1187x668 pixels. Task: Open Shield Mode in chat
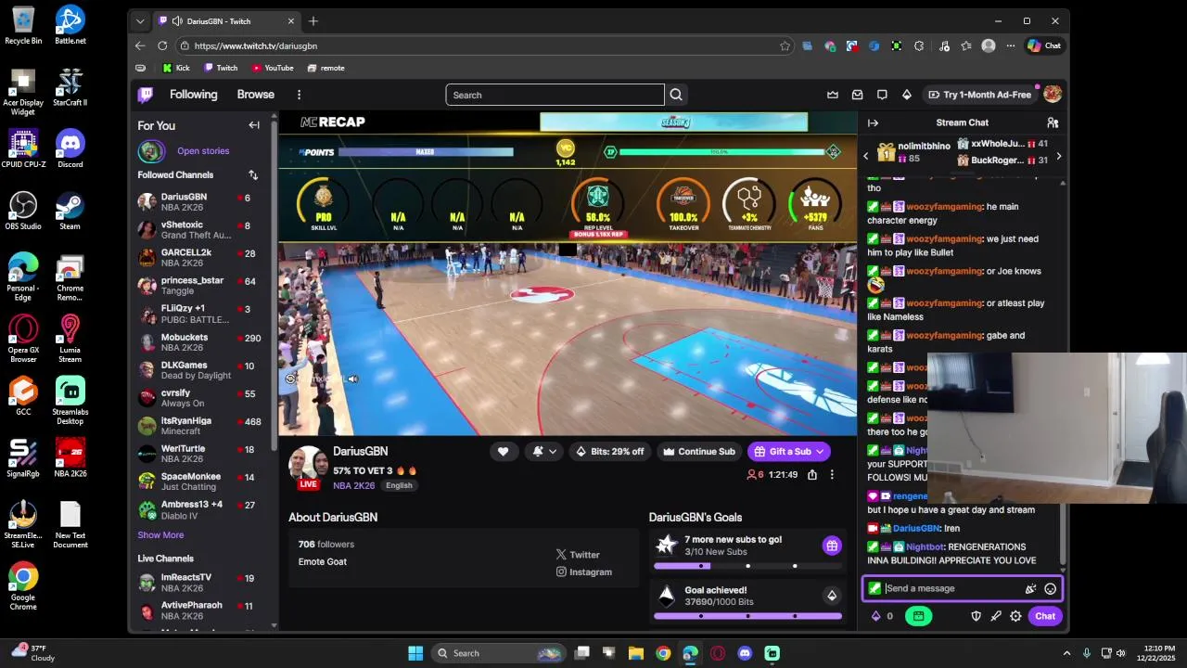point(976,616)
